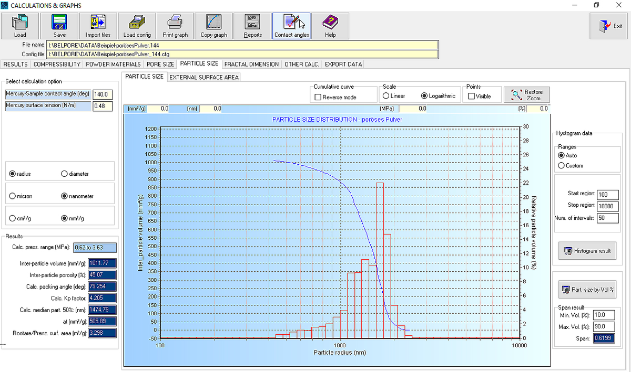Image resolution: width=631 pixels, height=372 pixels.
Task: Toggle the Points Visible checkbox
Action: (x=472, y=97)
